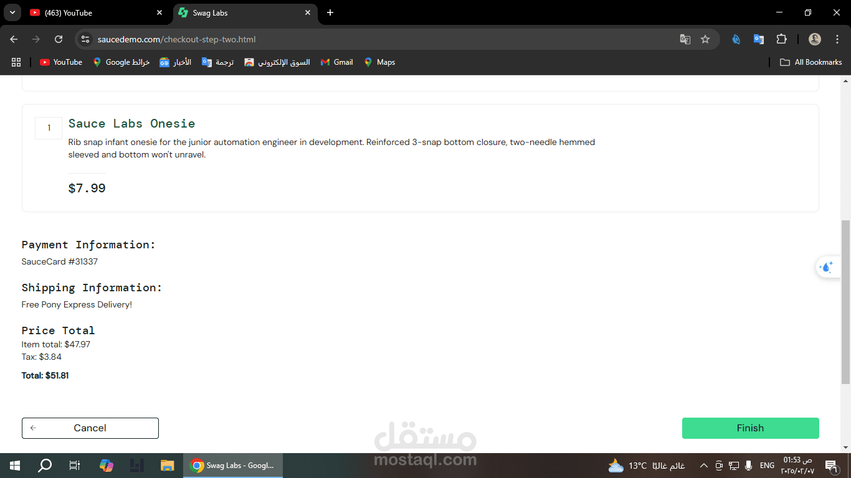Open the All Bookmarks folder
This screenshot has height=478, width=851.
click(x=811, y=62)
